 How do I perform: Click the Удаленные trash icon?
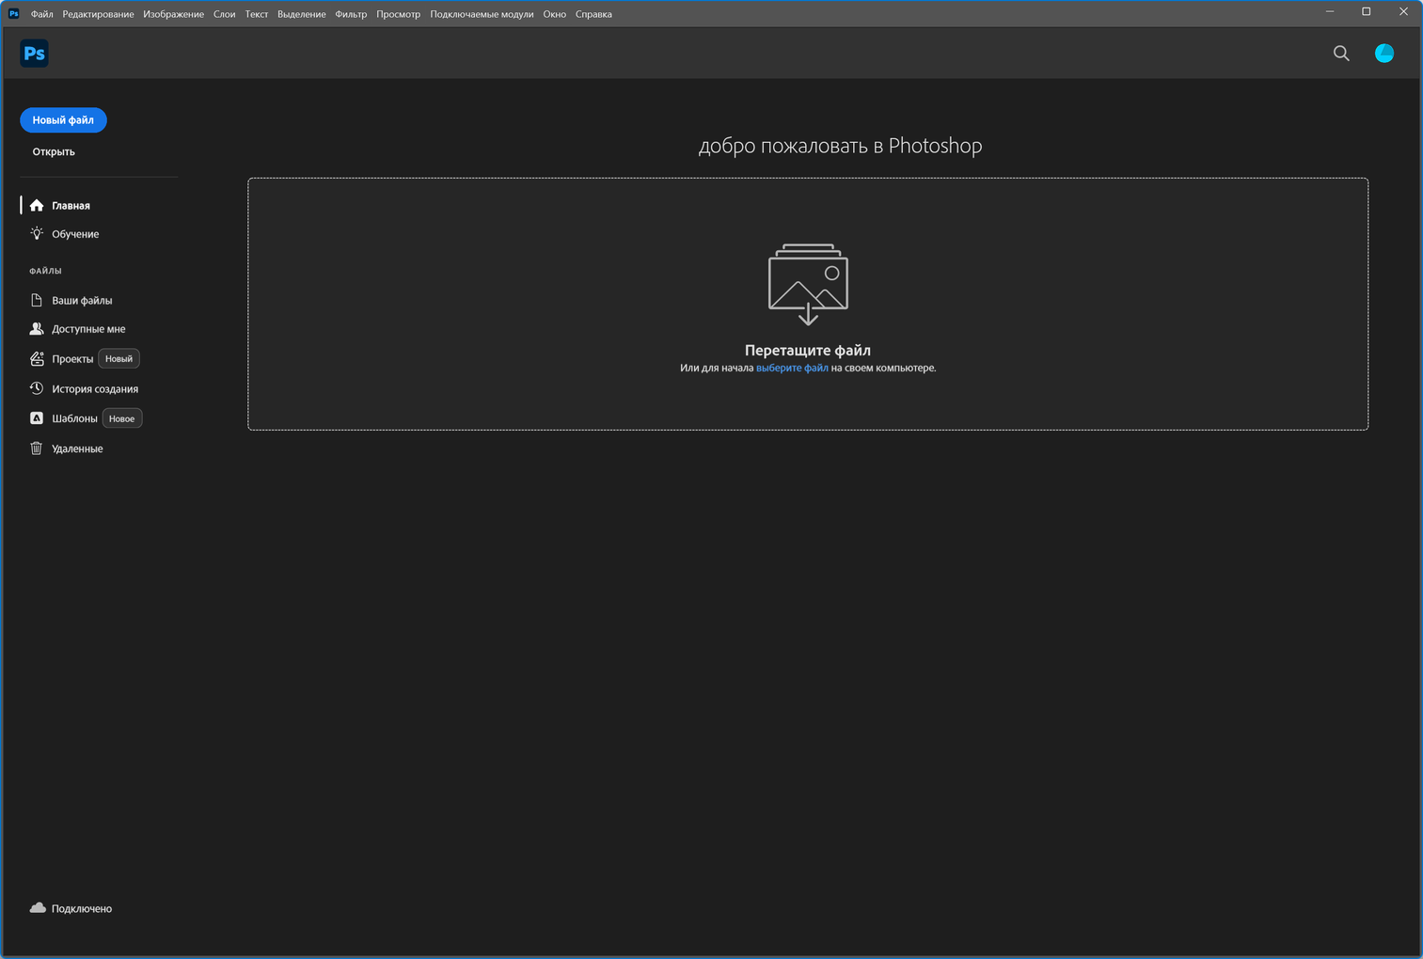(x=37, y=448)
